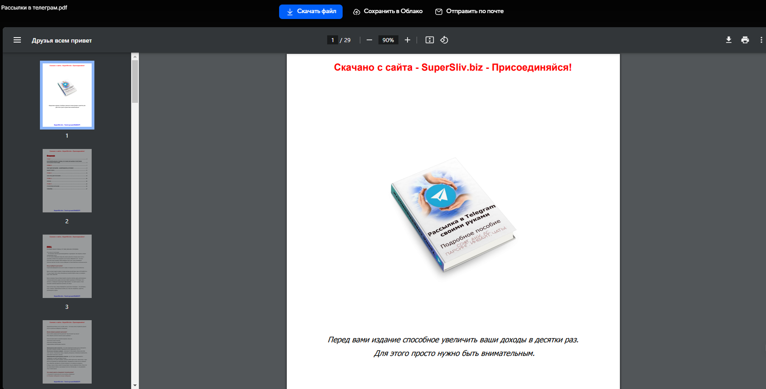Click the blue Скачать файл button

311,11
